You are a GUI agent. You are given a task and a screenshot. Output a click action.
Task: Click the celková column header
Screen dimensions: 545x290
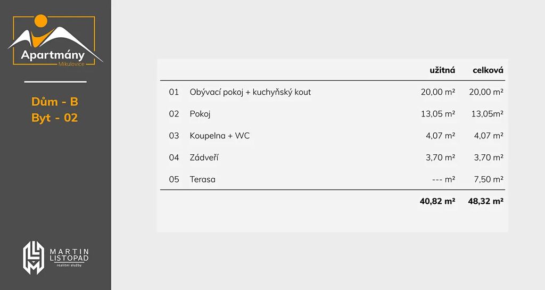click(x=488, y=70)
